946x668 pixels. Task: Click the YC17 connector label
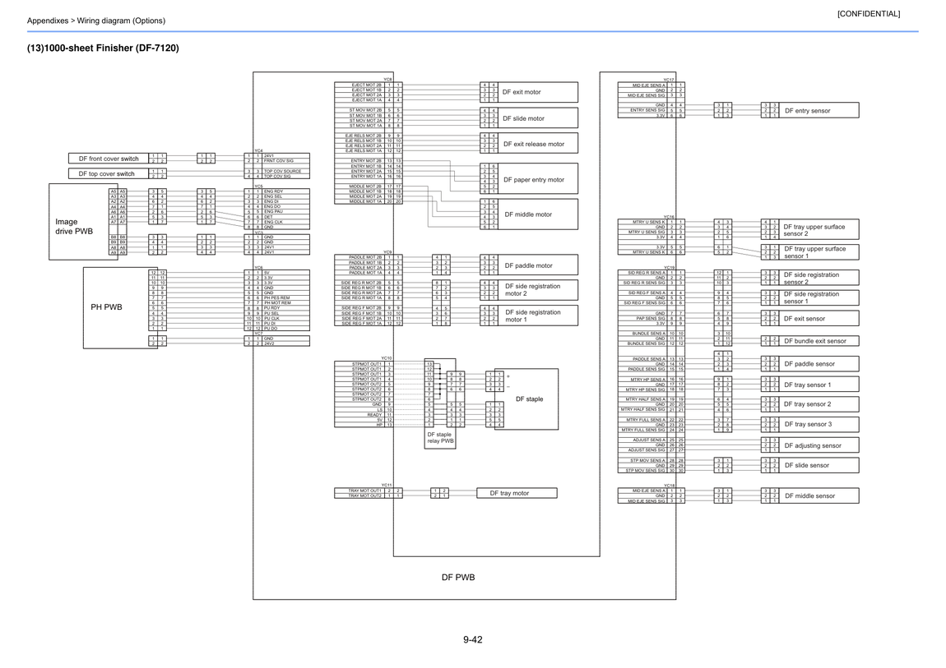(669, 80)
